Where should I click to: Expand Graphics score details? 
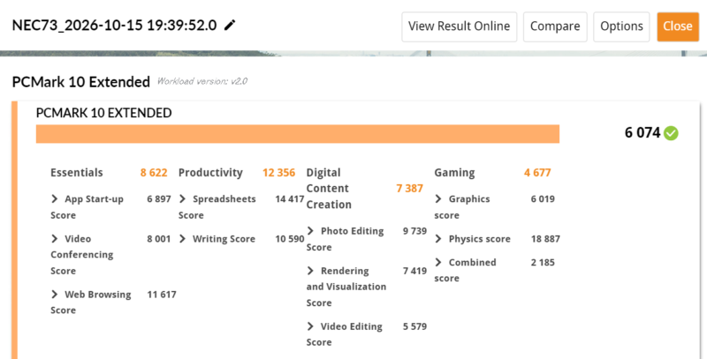click(438, 198)
